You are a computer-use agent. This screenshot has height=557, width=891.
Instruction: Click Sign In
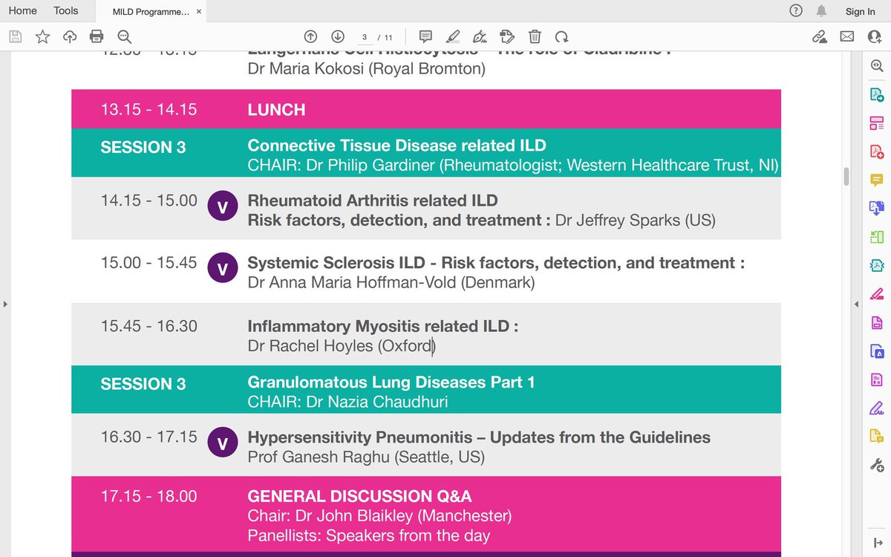pos(861,11)
